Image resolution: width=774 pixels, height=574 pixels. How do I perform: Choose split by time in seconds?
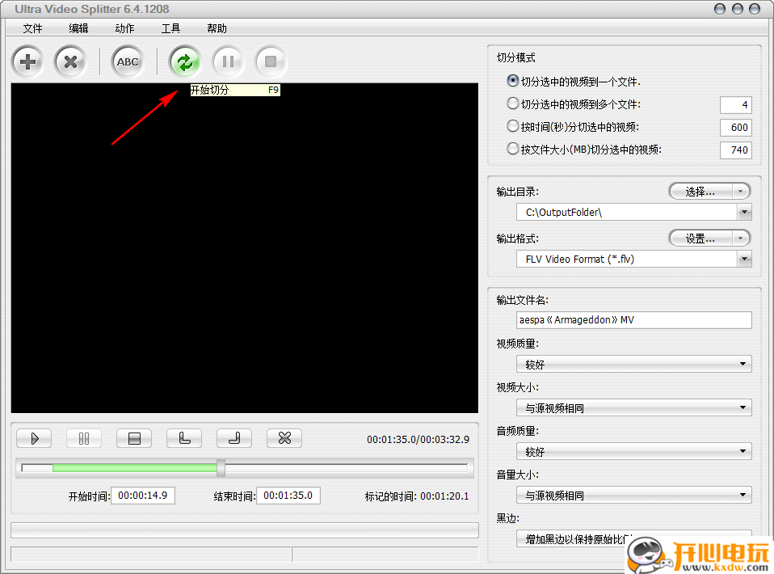(x=512, y=126)
